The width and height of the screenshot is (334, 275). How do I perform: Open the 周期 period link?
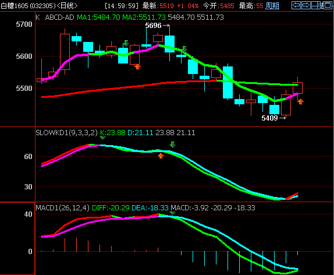[x=272, y=6]
